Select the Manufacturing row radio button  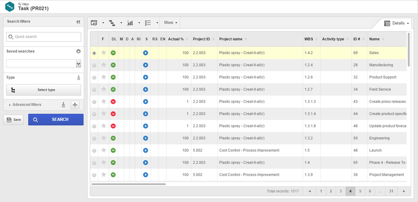click(x=94, y=66)
